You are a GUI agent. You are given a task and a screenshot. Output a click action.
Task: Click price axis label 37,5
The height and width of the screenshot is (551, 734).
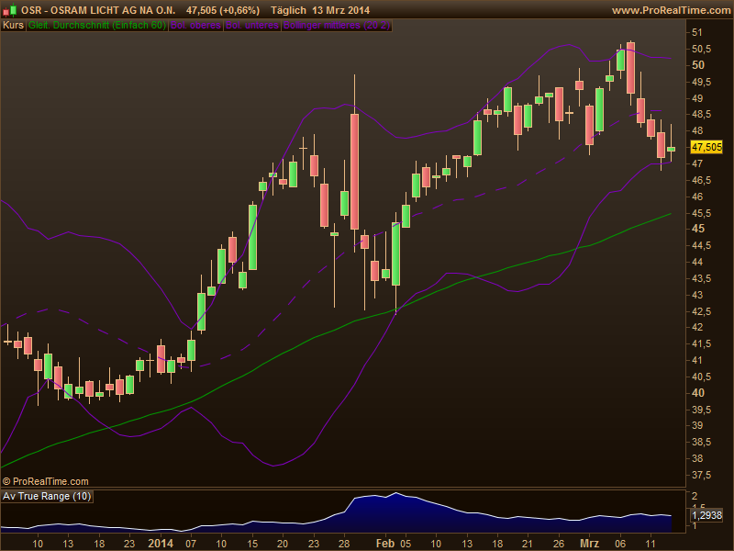(x=701, y=475)
